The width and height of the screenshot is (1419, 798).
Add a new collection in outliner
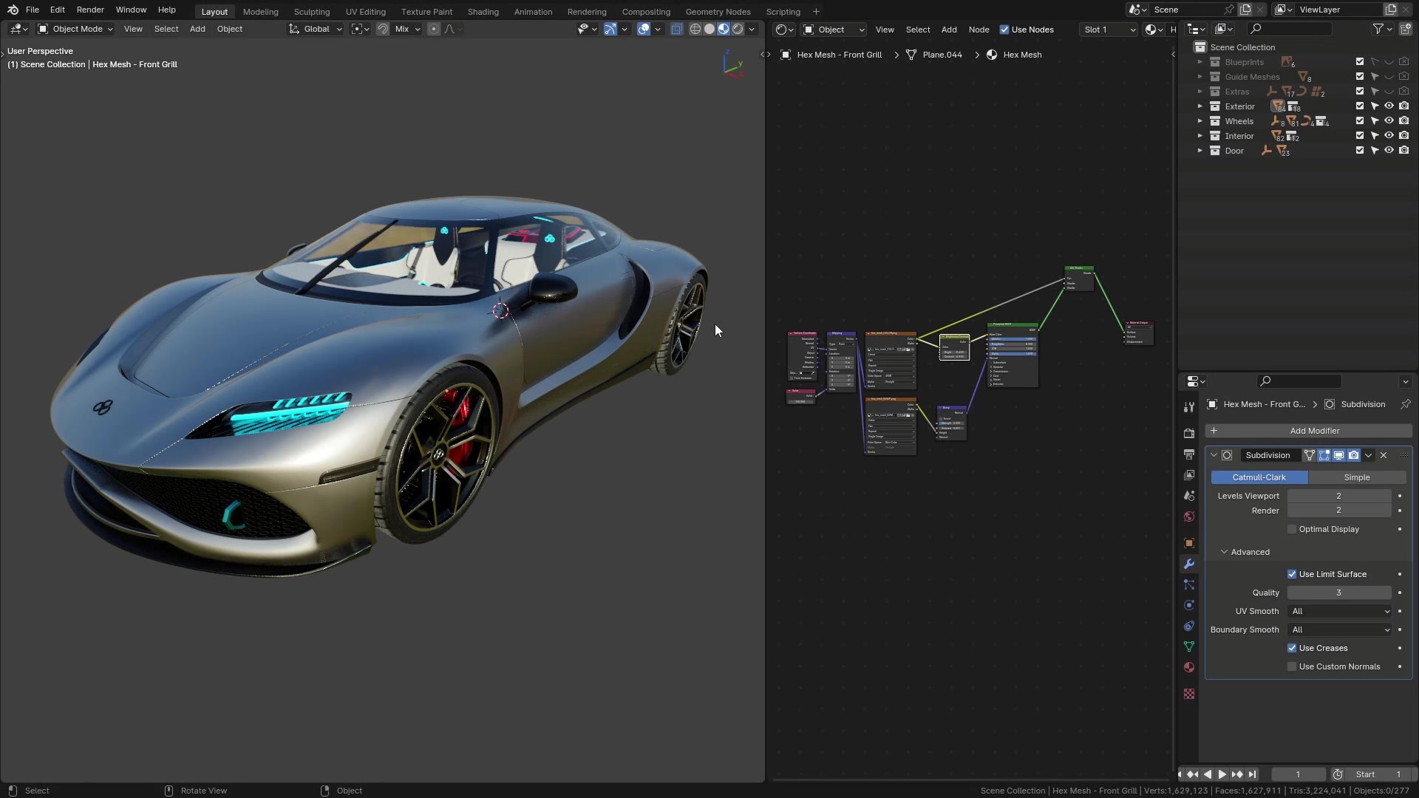1406,29
